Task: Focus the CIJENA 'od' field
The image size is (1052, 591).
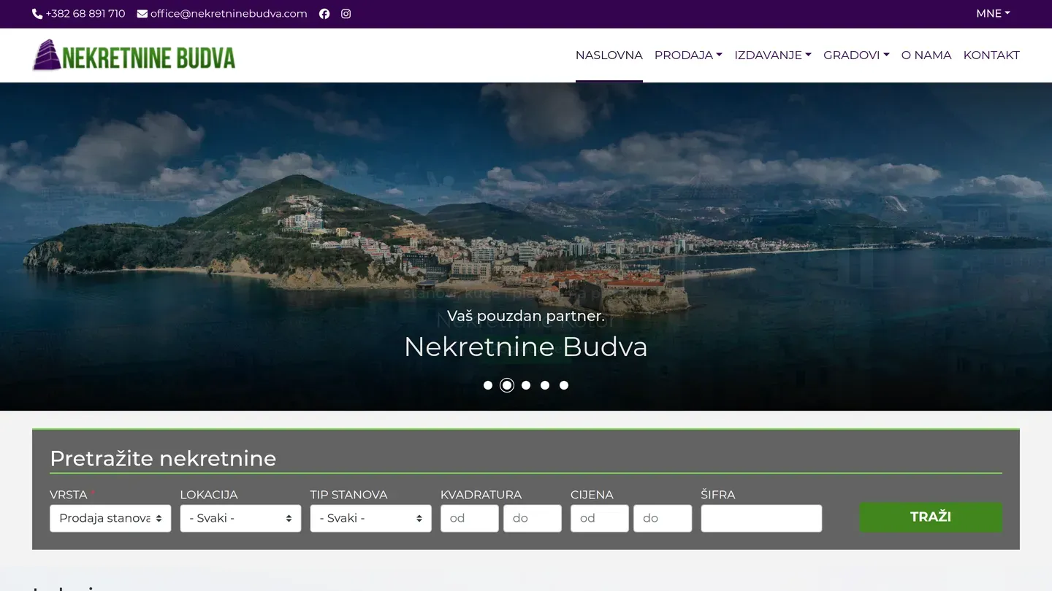Action: (x=600, y=518)
